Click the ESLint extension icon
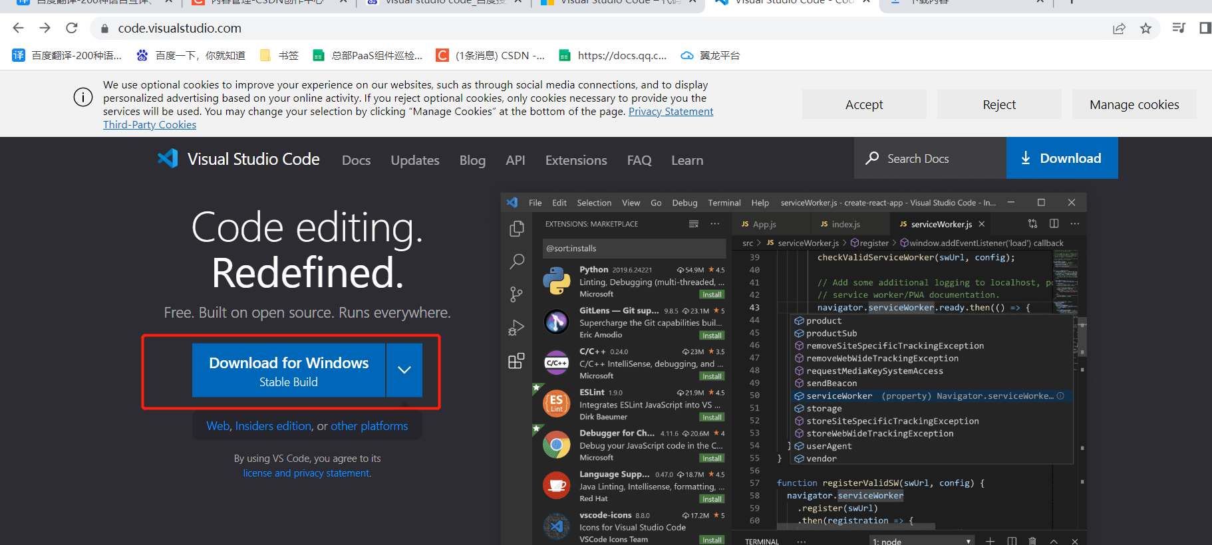 (557, 403)
